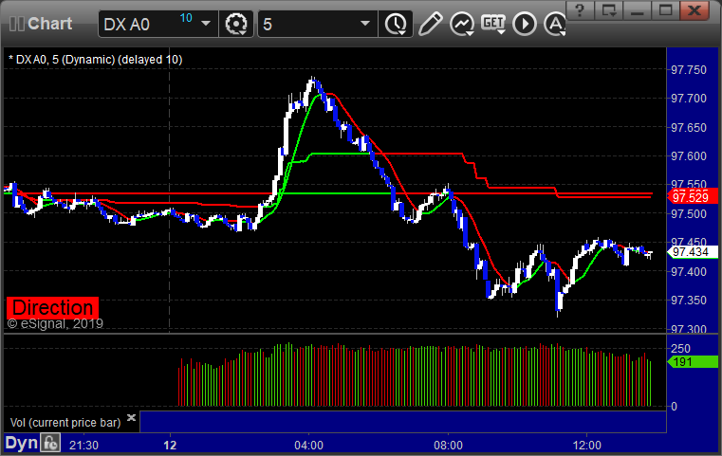Select the pencil drawing tool
Screen dimensions: 722x456
coord(431,24)
